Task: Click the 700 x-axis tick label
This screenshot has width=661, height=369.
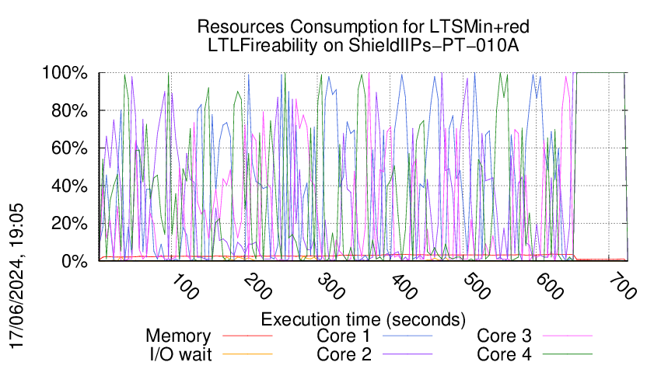Action: click(x=623, y=287)
